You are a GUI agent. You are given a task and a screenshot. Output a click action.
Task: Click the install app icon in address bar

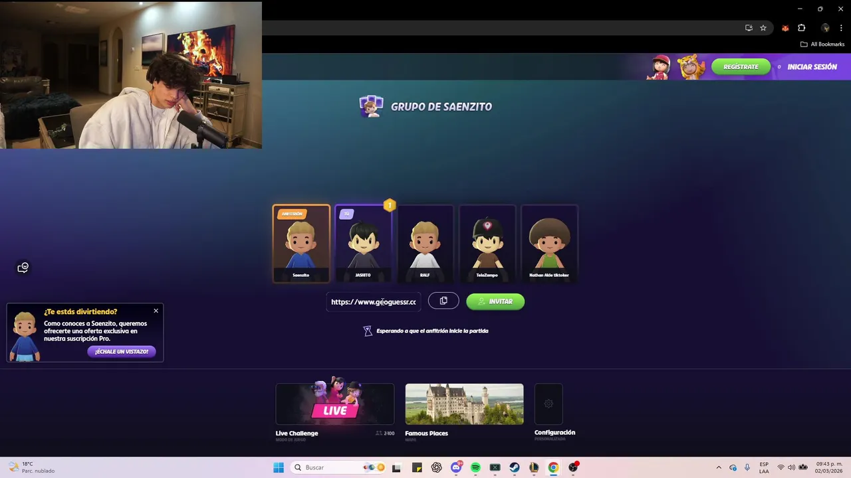click(x=749, y=28)
